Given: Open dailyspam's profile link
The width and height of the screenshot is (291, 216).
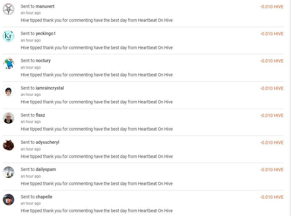Looking at the screenshot, I should 46,169.
